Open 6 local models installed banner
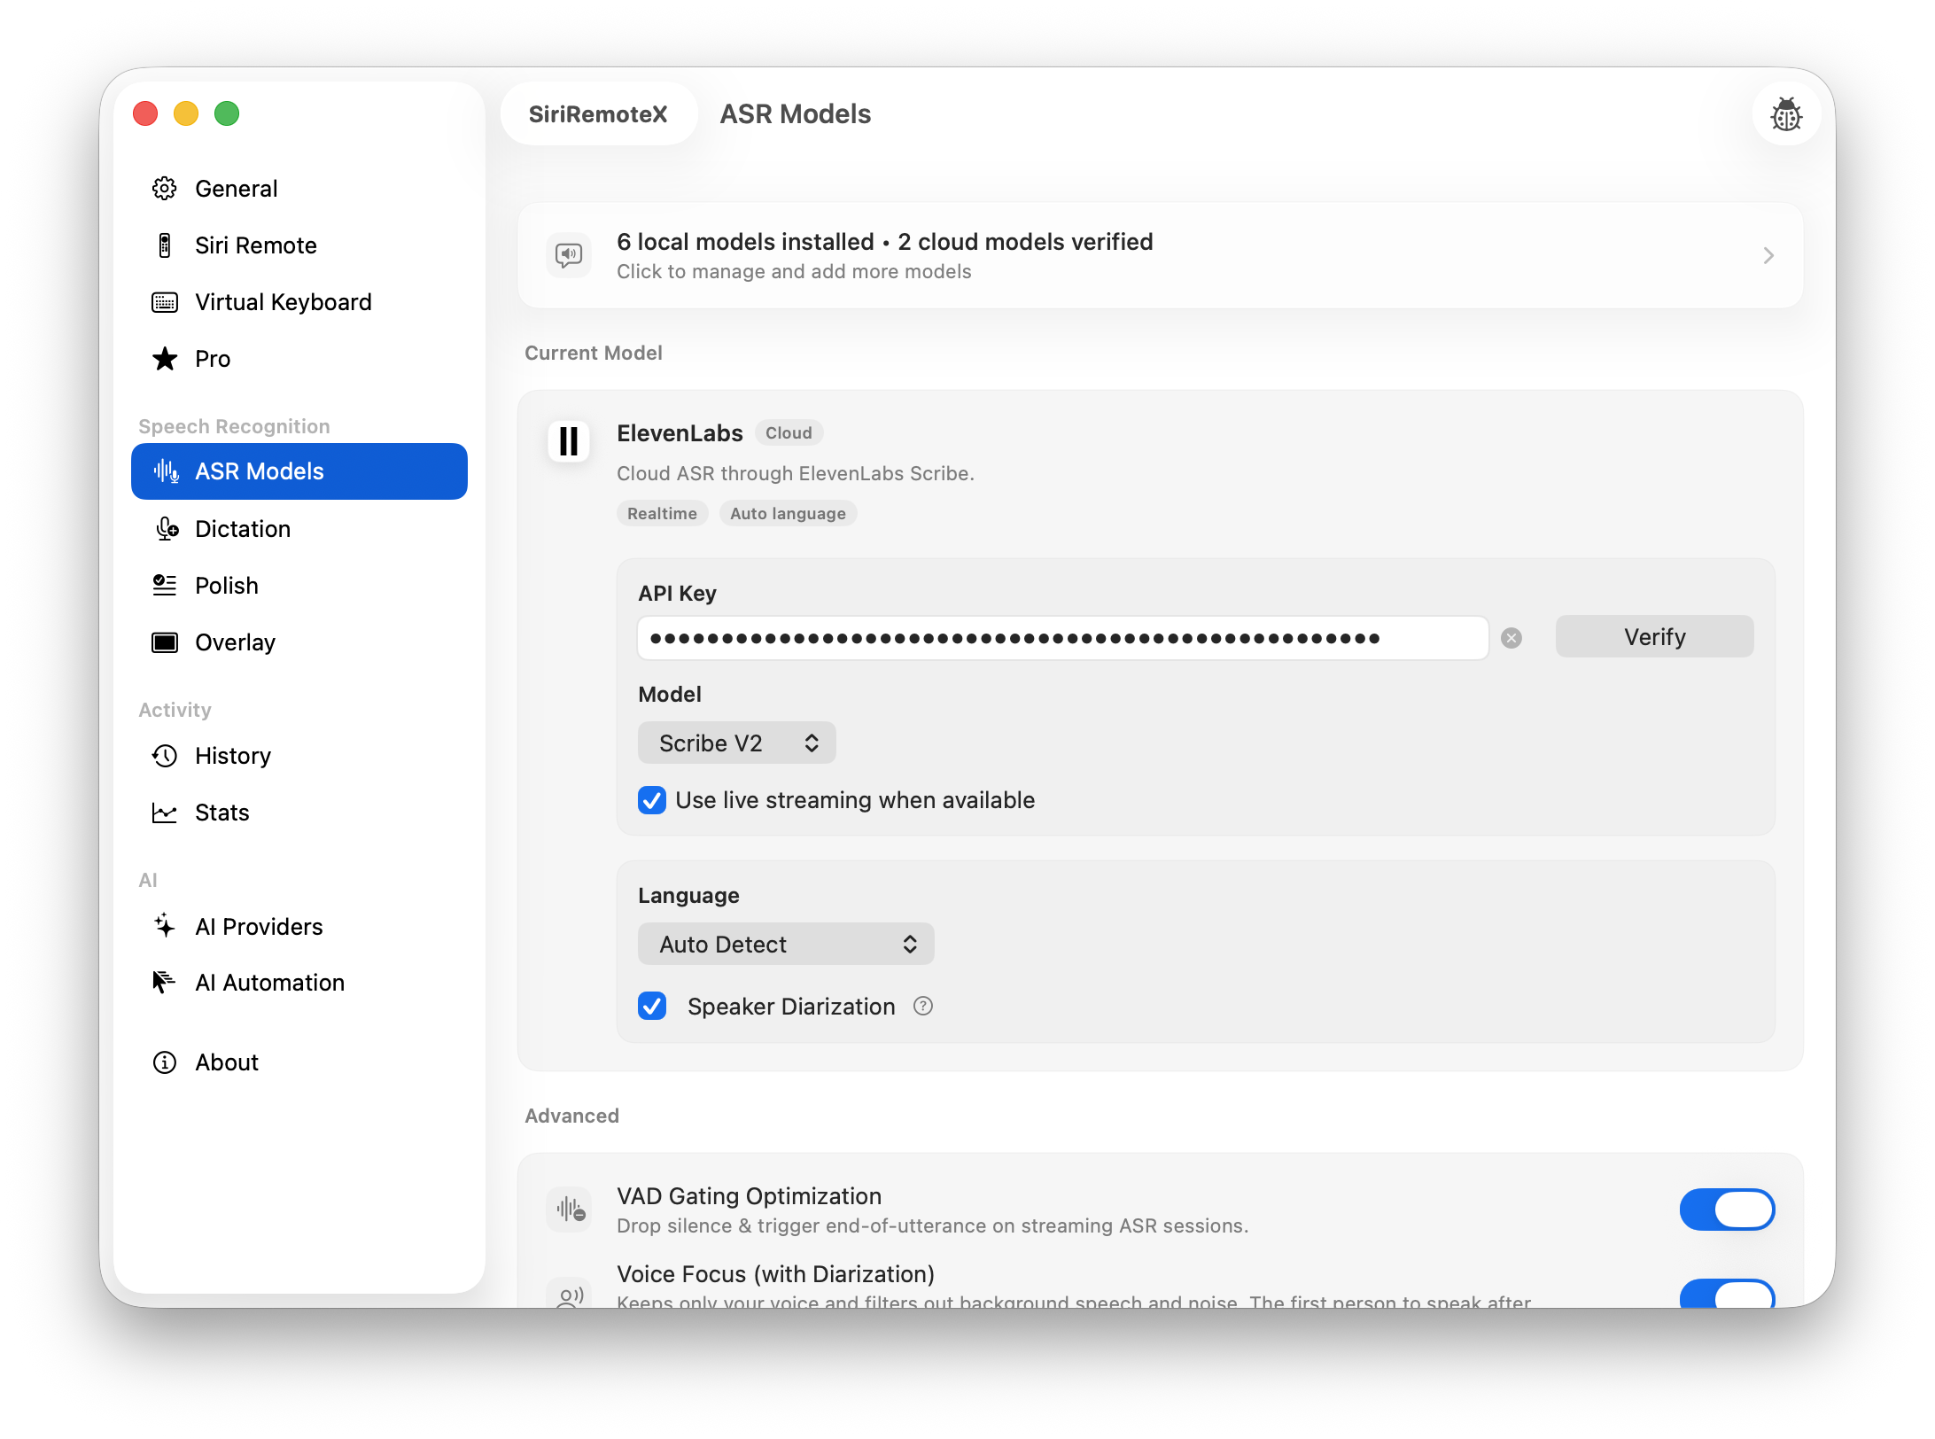Viewport: 1935px width, 1439px height. coord(1160,255)
